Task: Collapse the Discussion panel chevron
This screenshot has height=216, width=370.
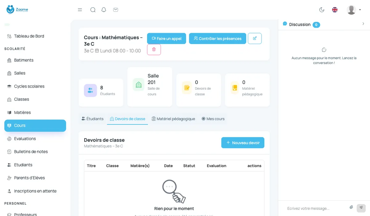Action: 363,24
